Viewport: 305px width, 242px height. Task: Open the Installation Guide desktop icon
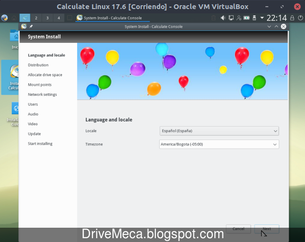[13, 114]
